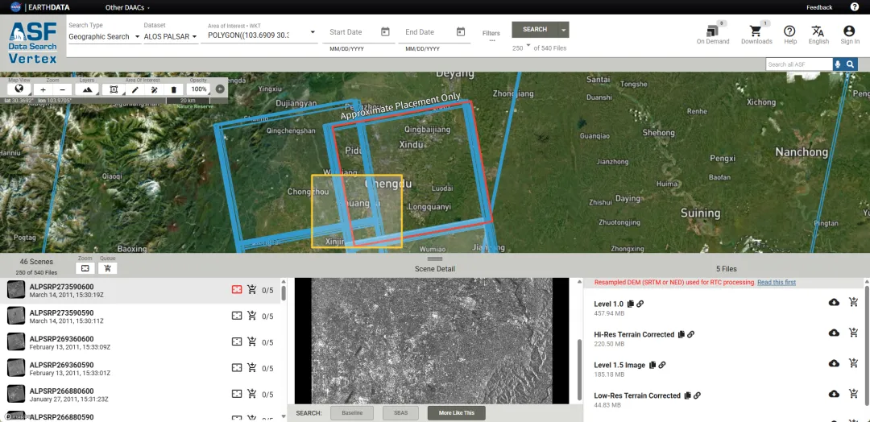
Task: Open the Other DAACs menu
Action: click(127, 8)
